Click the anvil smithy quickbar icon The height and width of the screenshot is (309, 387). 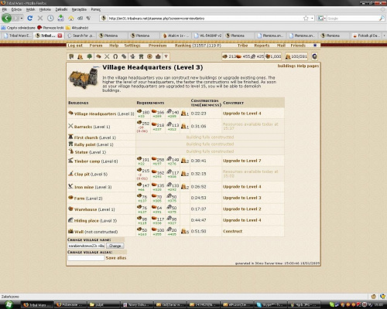coord(132,56)
